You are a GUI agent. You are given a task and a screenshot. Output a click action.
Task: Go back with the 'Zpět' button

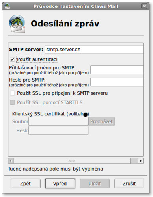[26, 184]
